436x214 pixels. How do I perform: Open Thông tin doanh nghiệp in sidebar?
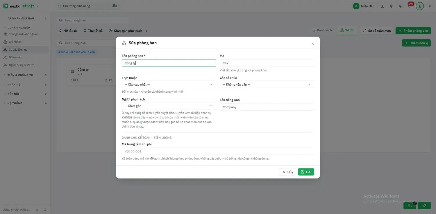(x=25, y=34)
